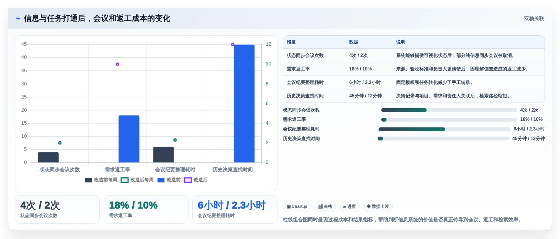The height and width of the screenshot is (239, 560).
Task: Click the 45分钟 / 12分钟 table cell
Action: tap(365, 96)
